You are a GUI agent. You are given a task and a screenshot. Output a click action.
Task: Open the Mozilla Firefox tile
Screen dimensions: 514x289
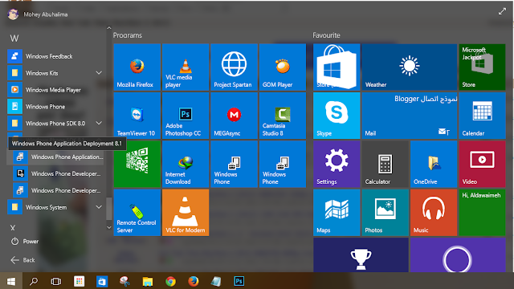point(137,67)
